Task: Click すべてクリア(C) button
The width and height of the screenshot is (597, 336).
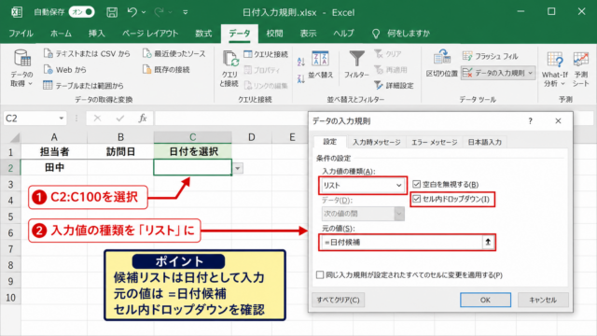Action: coord(338,300)
